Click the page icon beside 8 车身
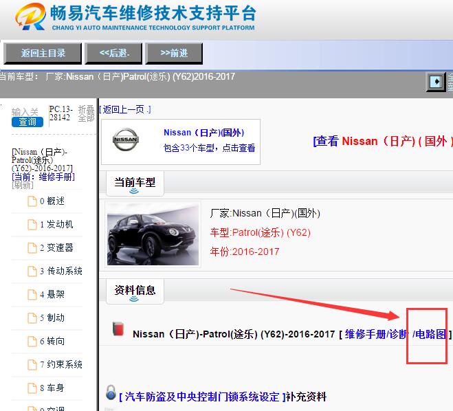 click(x=32, y=388)
